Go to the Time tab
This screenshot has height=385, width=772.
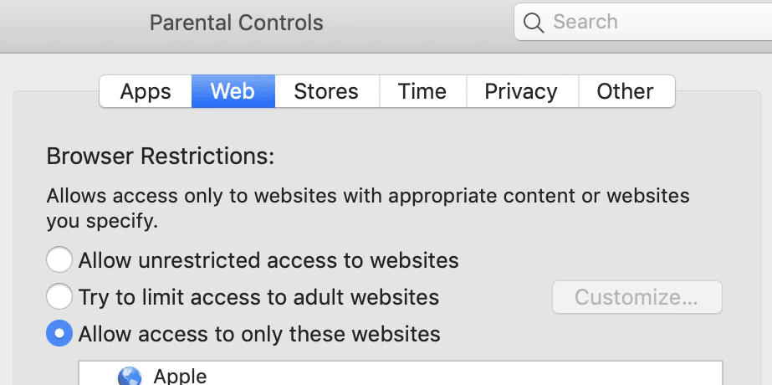click(x=422, y=91)
